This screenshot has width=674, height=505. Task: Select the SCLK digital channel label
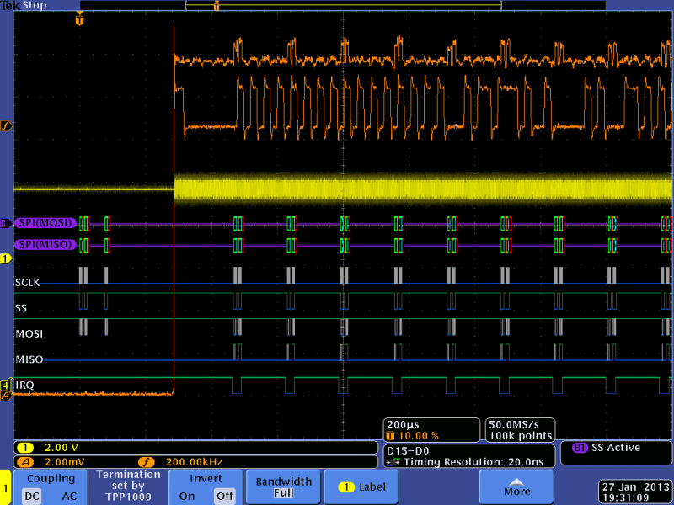28,283
